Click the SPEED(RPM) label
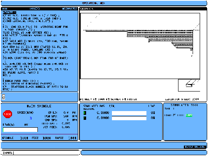This screenshot has height=156, width=208. [25, 113]
